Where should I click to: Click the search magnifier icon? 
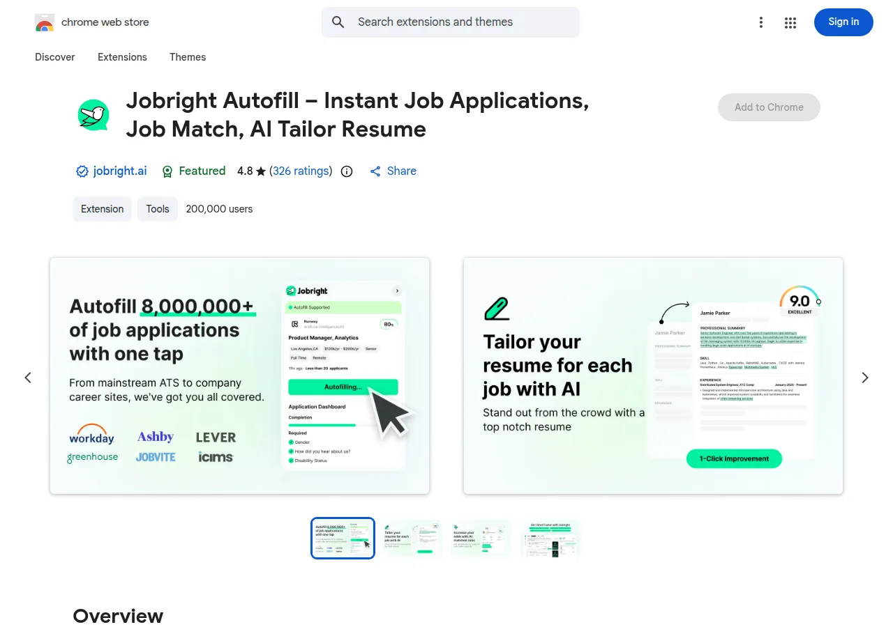tap(338, 22)
